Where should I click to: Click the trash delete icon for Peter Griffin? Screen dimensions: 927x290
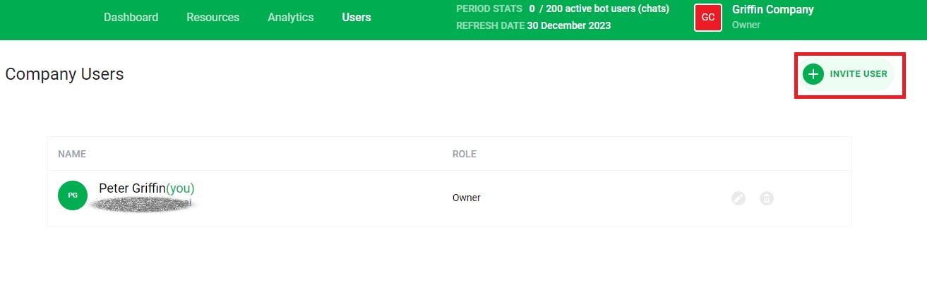[x=767, y=198]
